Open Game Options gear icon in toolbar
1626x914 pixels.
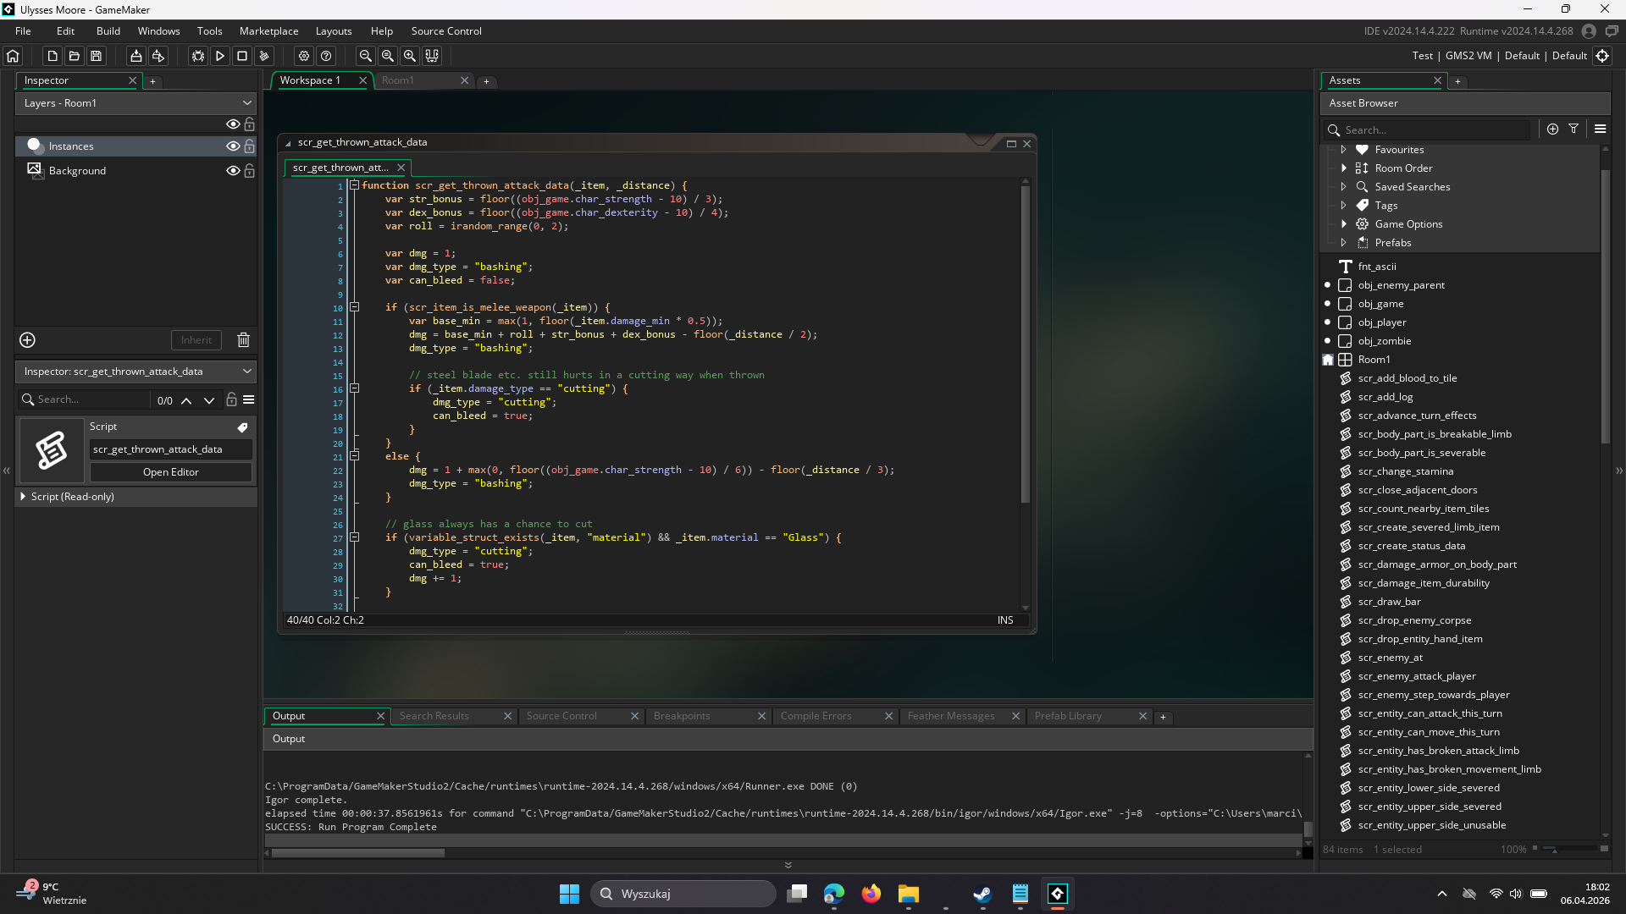pyautogui.click(x=304, y=56)
